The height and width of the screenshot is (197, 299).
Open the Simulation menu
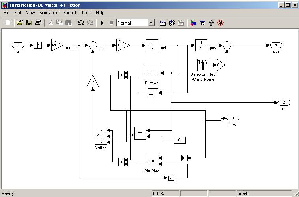coord(49,13)
